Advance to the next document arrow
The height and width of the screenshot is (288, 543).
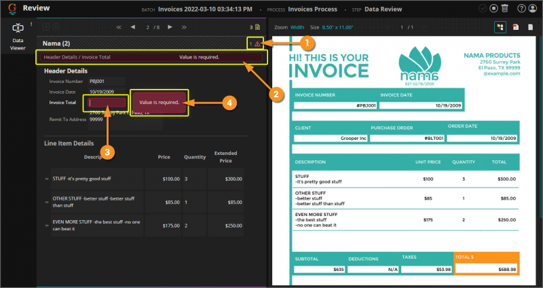point(170,27)
